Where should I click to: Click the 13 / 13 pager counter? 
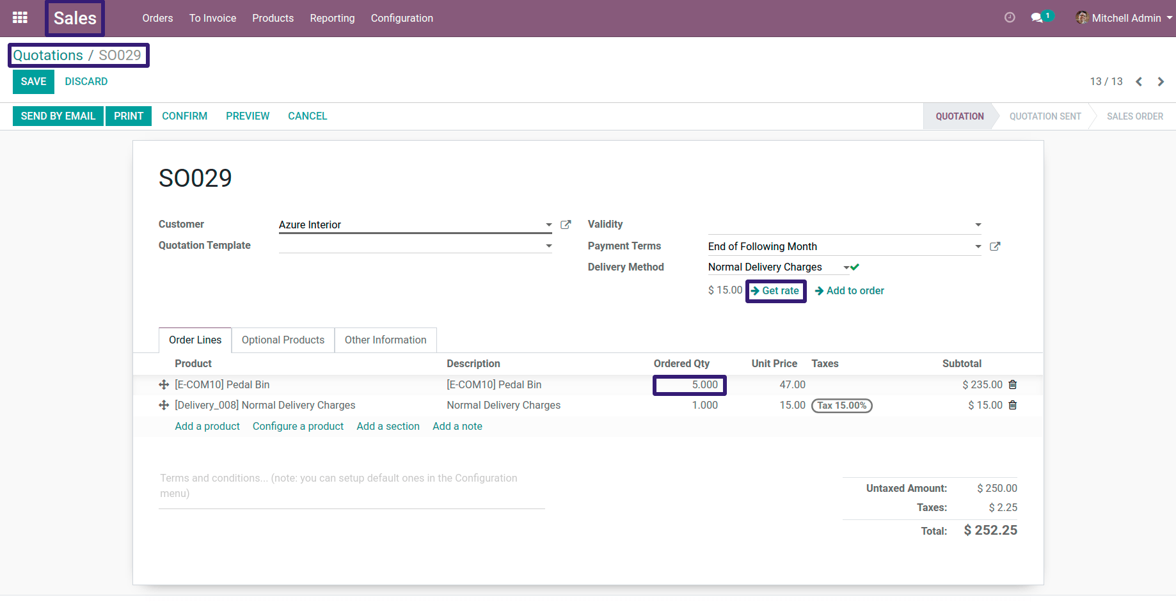(1106, 82)
